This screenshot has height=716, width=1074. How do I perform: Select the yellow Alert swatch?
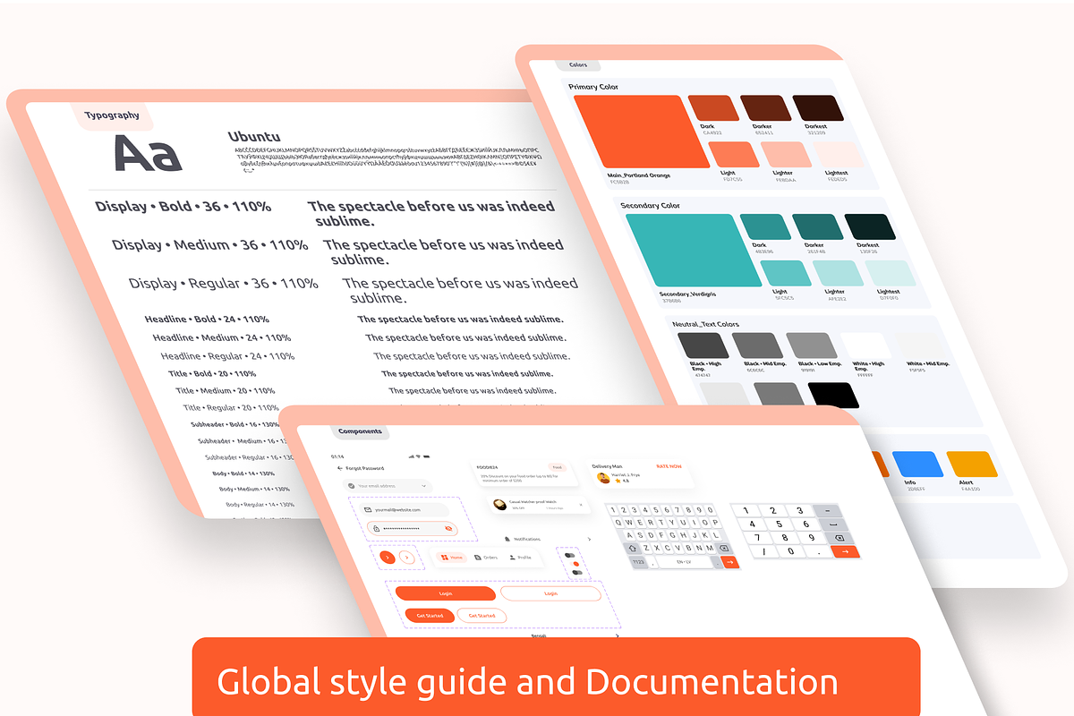point(972,464)
